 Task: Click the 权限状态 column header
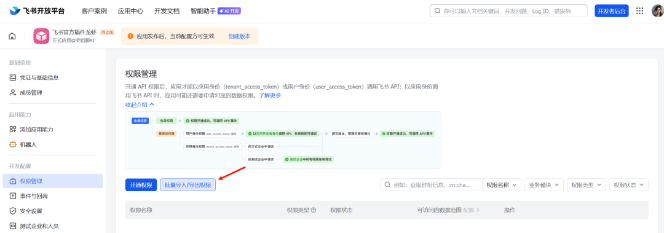(341, 210)
